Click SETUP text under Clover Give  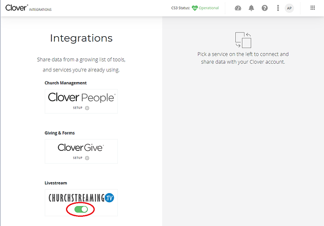click(78, 158)
